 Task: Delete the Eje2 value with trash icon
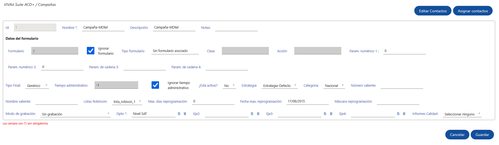(258, 114)
